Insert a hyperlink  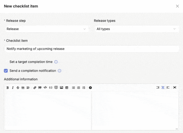35,88
